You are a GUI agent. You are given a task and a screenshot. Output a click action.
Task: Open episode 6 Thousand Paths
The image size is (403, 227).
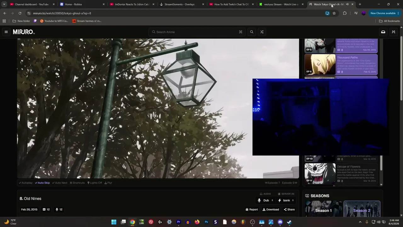tap(341, 65)
